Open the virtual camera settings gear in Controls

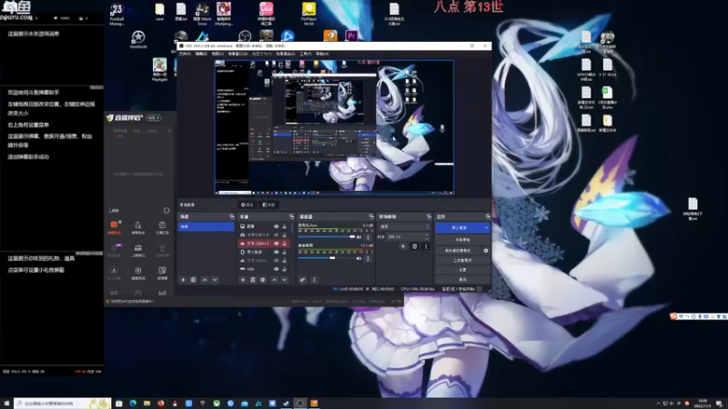[486, 251]
